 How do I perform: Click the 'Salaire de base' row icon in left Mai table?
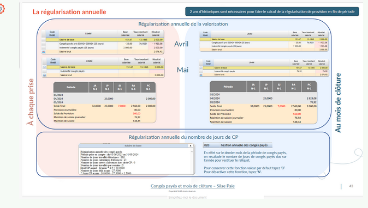click(44, 67)
